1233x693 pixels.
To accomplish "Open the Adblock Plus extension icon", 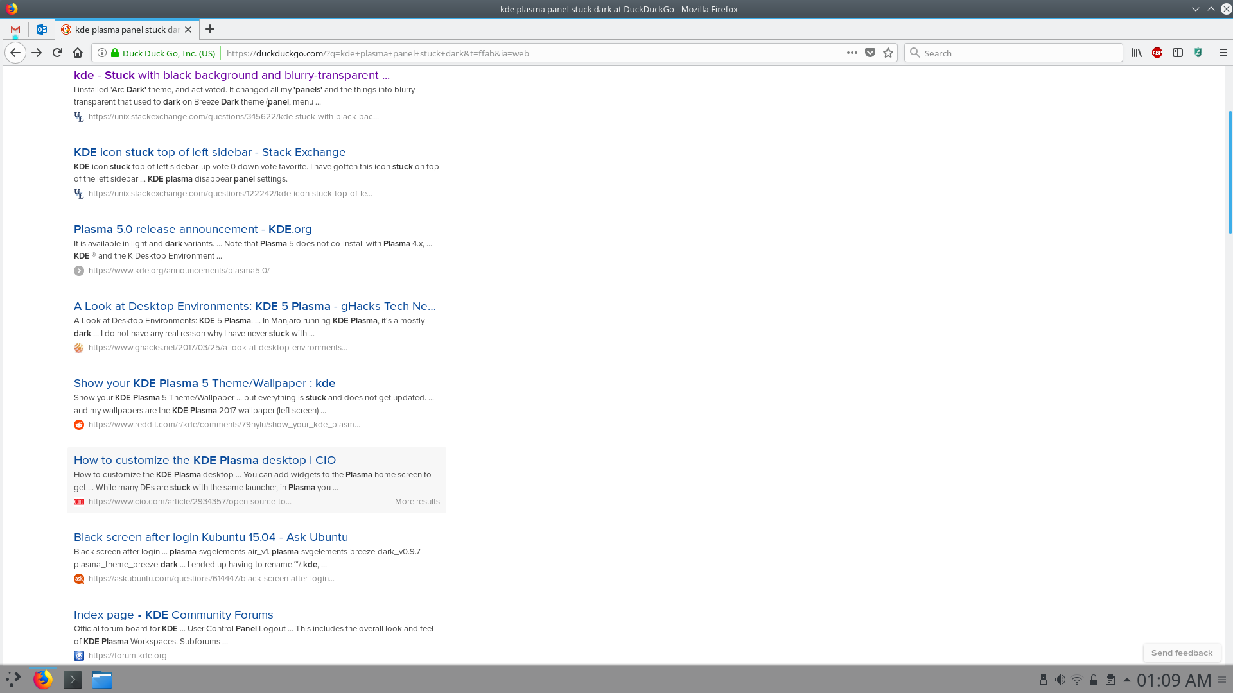I will coord(1157,53).
